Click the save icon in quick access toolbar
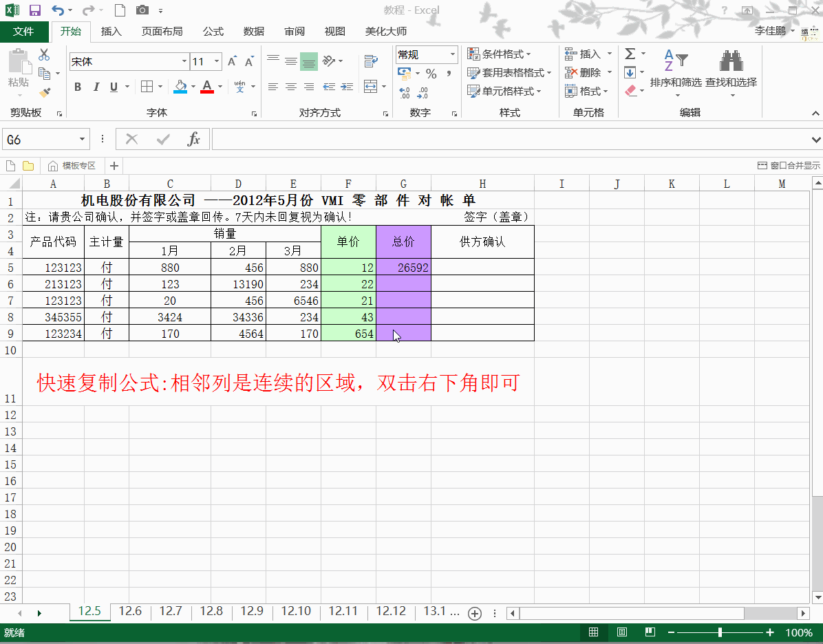Screen dimensions: 823x644 tap(35, 10)
